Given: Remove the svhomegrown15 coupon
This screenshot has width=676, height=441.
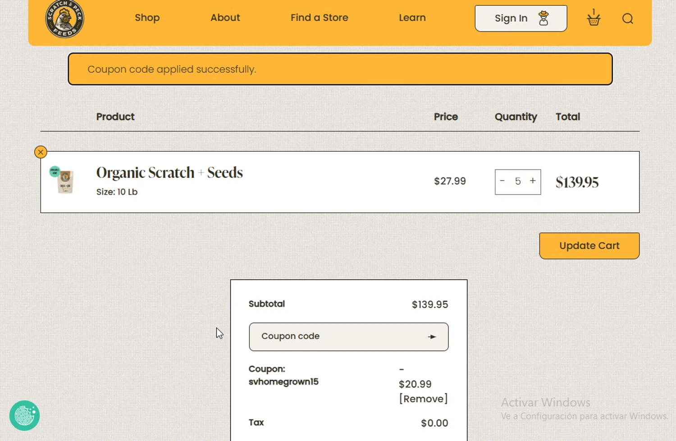Looking at the screenshot, I should coord(423,399).
